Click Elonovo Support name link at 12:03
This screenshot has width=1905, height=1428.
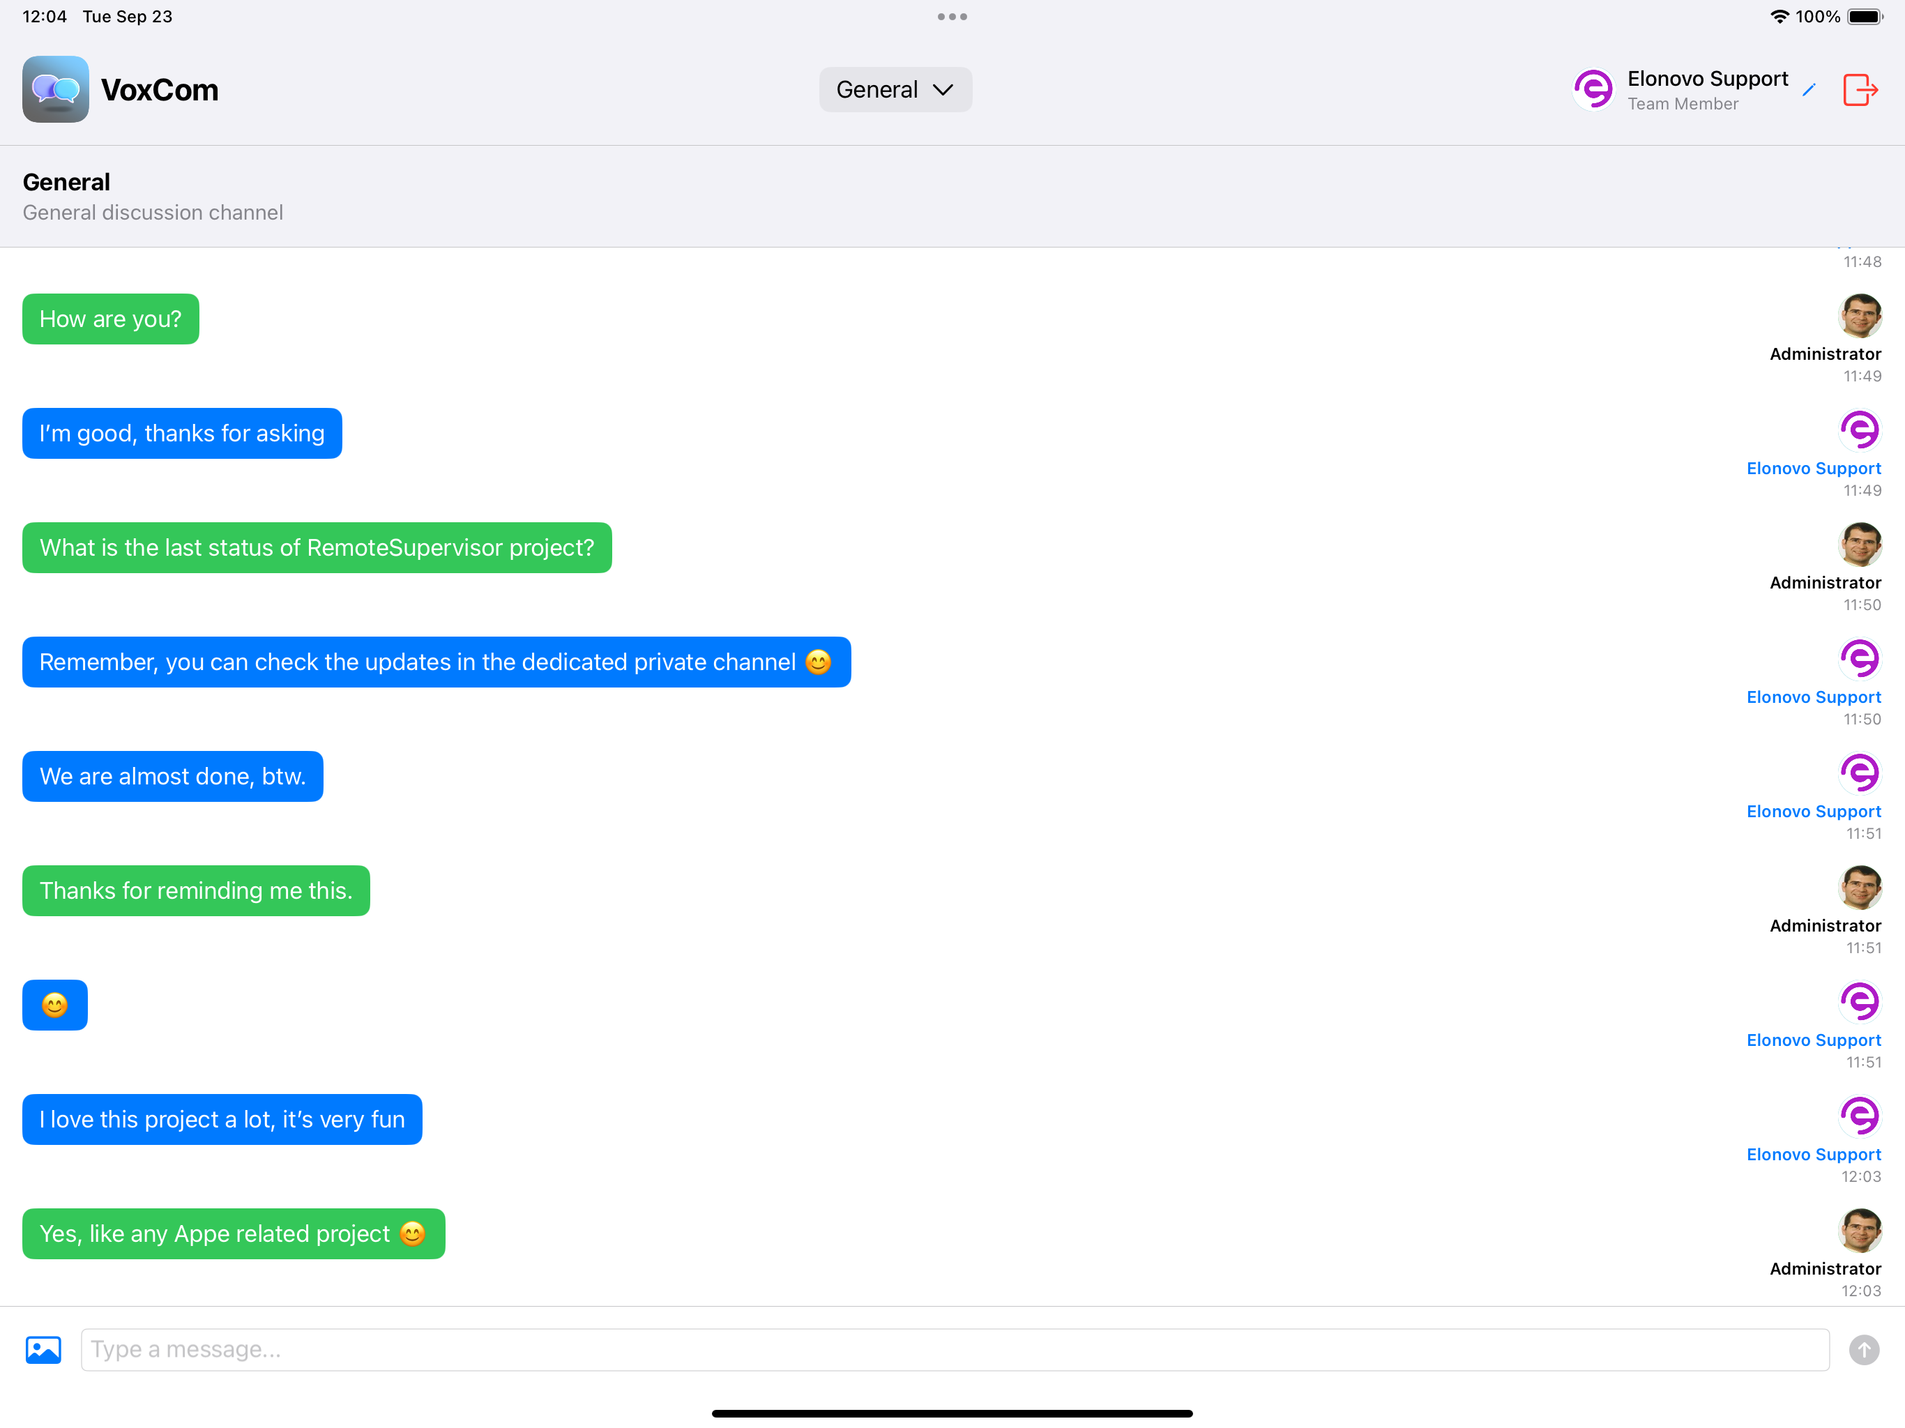click(1814, 1155)
